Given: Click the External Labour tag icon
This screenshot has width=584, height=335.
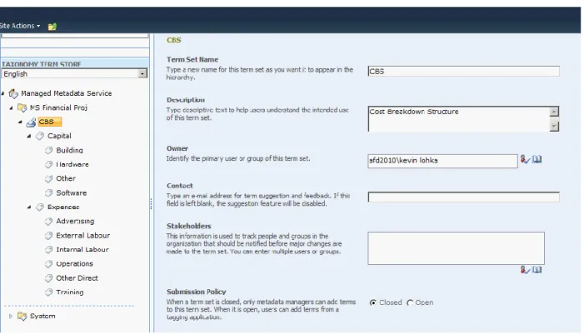Looking at the screenshot, I should coord(49,236).
